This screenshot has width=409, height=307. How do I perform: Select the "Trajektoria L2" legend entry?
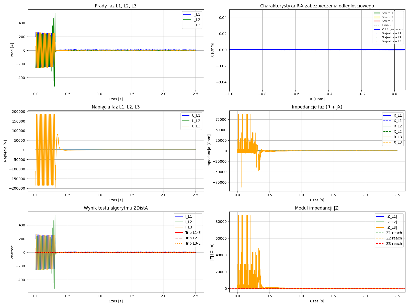[x=391, y=37]
